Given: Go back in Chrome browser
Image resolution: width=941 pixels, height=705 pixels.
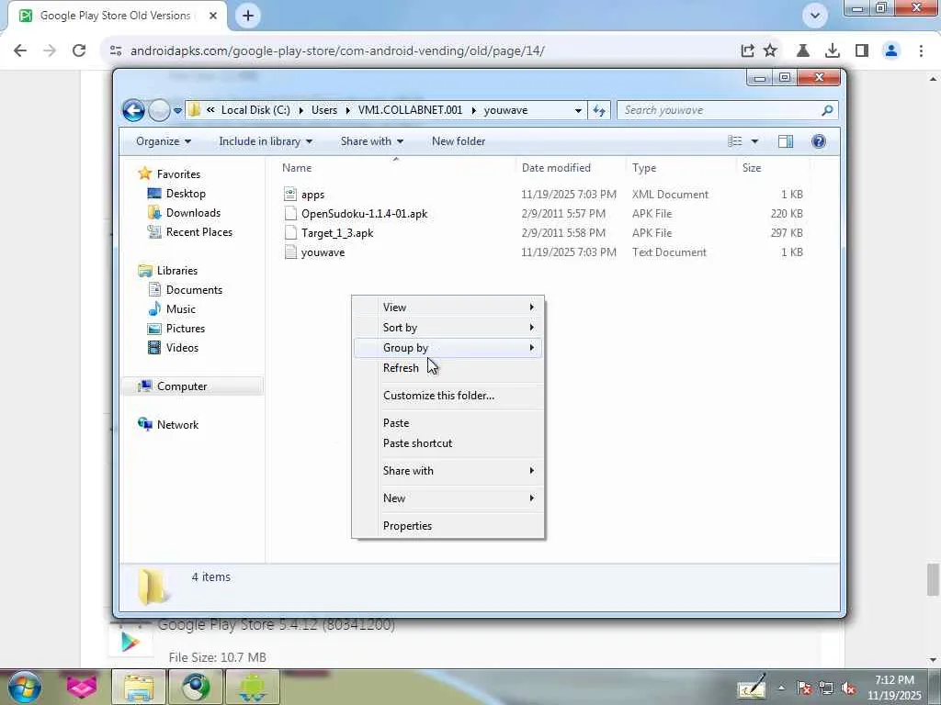Looking at the screenshot, I should coord(20,50).
